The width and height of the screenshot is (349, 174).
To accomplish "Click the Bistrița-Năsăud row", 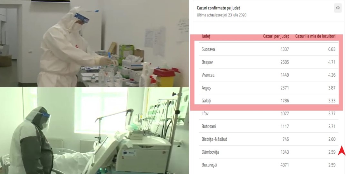I will pyautogui.click(x=269, y=139).
